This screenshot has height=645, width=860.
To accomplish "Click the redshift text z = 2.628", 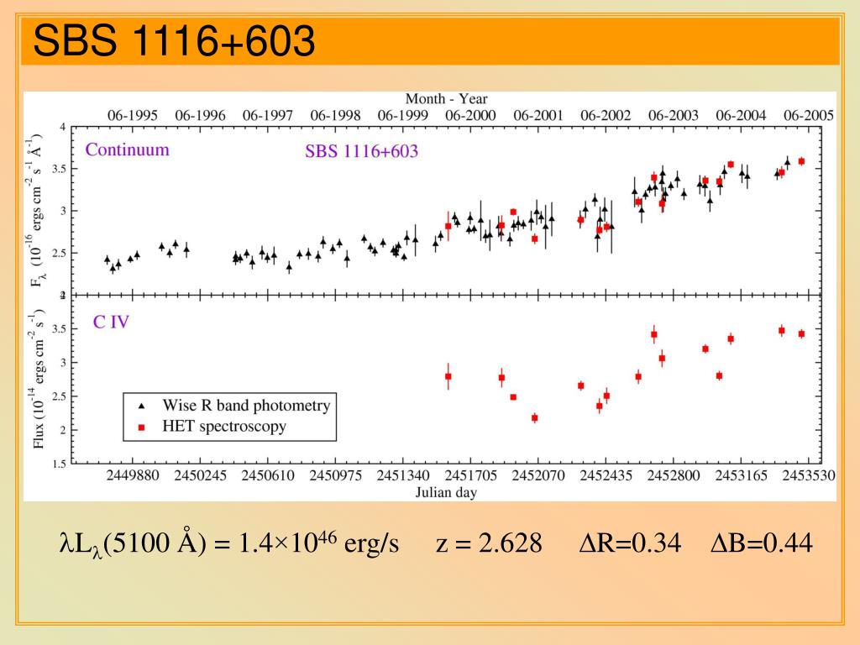I will [490, 543].
